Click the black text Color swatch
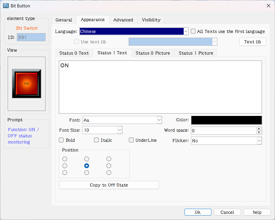The height and width of the screenshot is (220, 275). click(x=226, y=120)
